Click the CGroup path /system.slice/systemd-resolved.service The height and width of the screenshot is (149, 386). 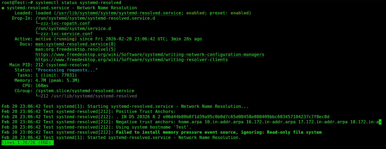(x=85, y=91)
